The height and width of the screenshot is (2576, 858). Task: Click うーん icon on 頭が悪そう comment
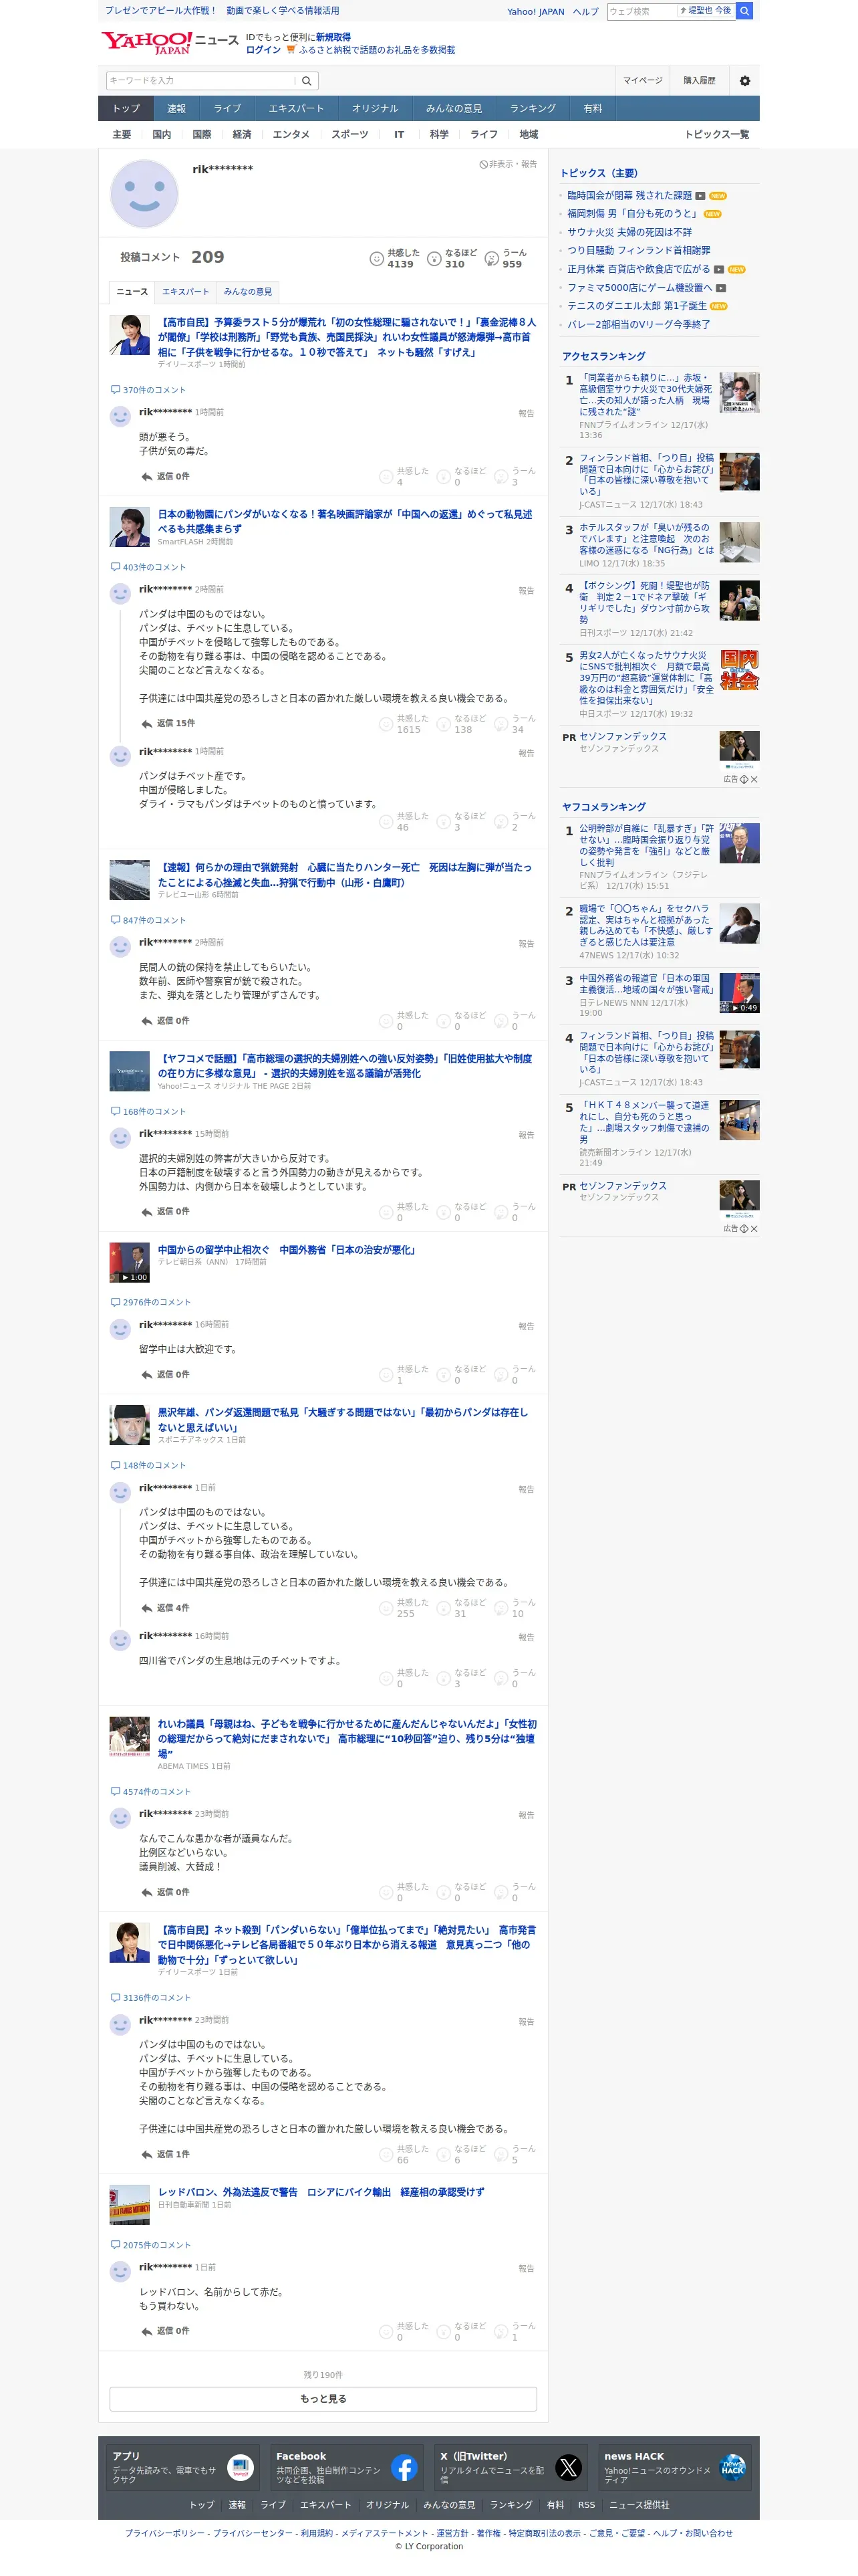coord(501,477)
